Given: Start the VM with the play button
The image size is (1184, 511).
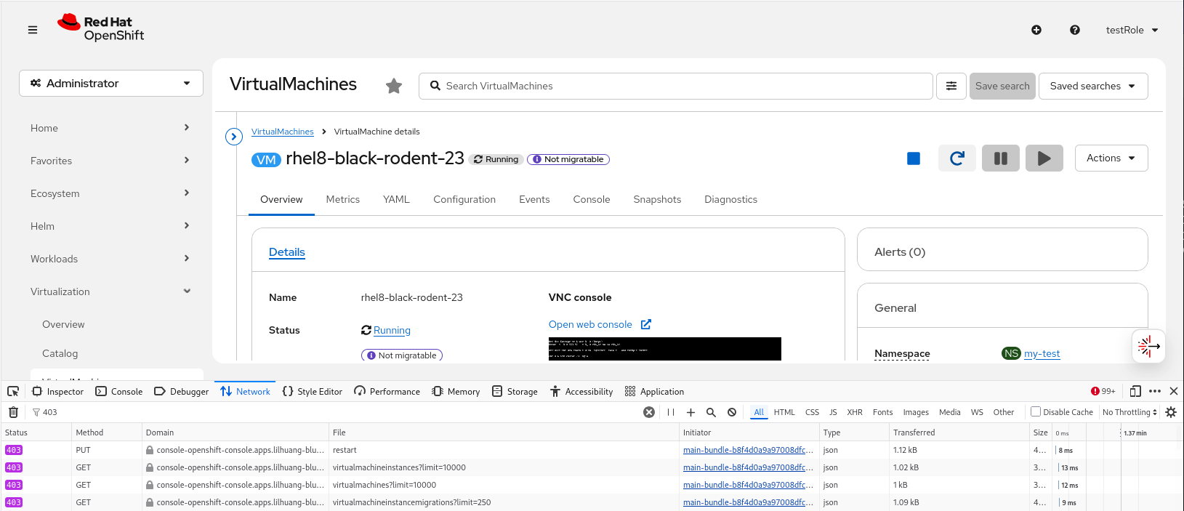Looking at the screenshot, I should click(1044, 158).
